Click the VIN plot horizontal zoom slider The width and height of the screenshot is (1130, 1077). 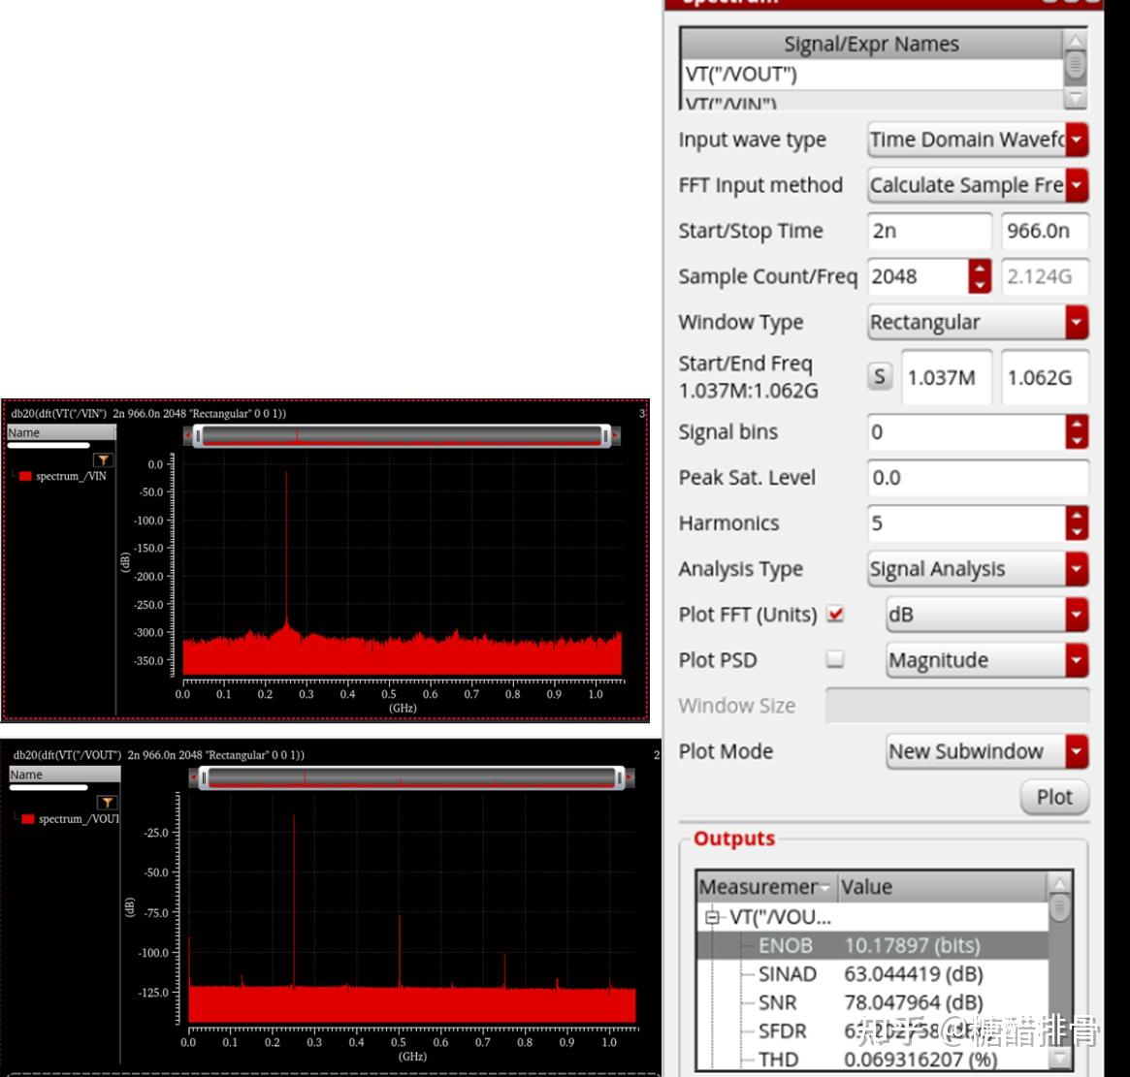(402, 435)
